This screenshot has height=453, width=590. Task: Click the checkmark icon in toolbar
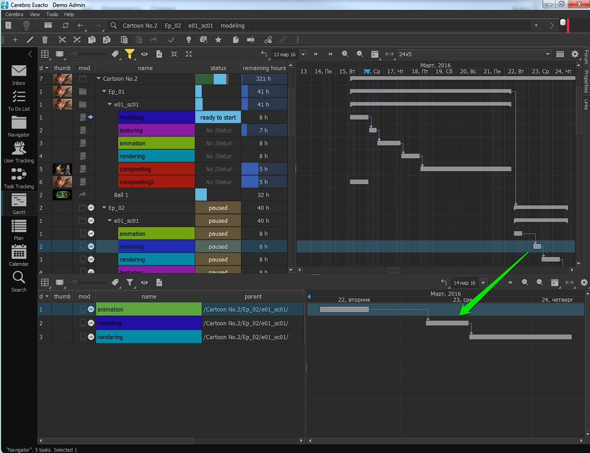pos(171,40)
